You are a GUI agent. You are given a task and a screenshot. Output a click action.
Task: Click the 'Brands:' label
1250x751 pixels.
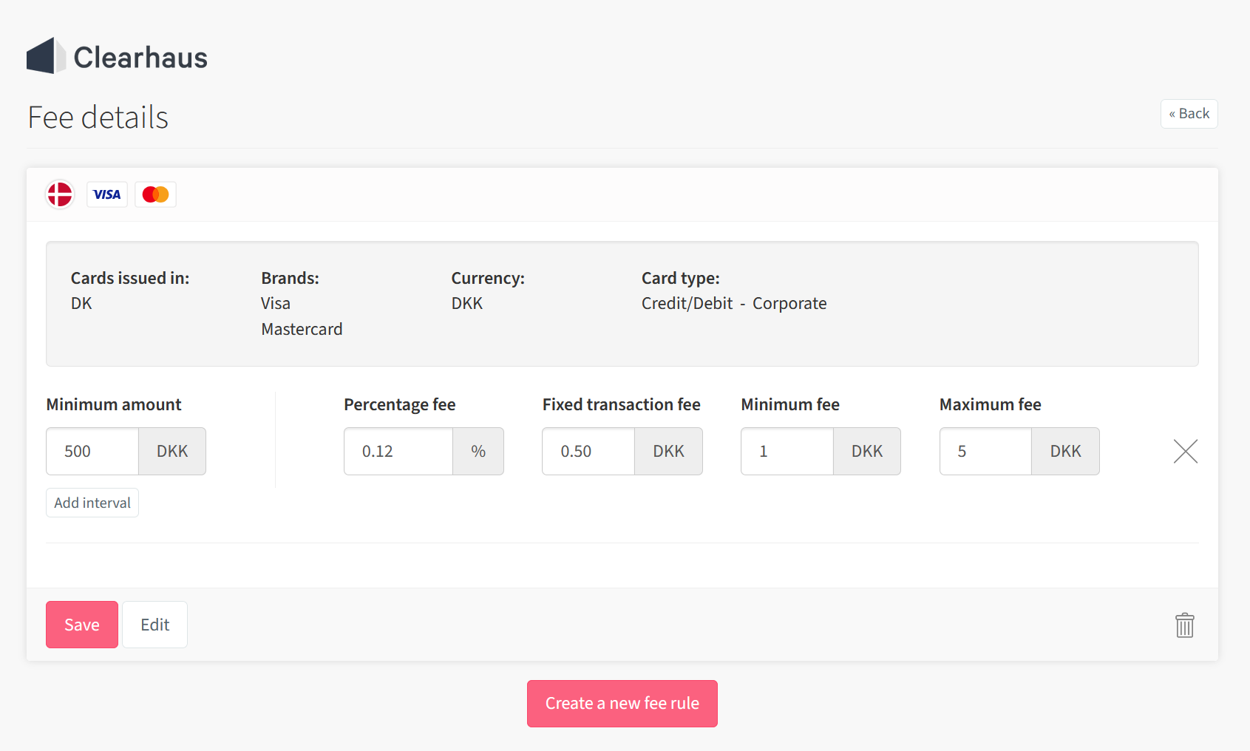click(x=290, y=278)
